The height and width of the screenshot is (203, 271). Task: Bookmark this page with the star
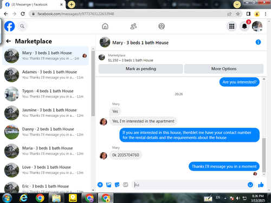238,14
